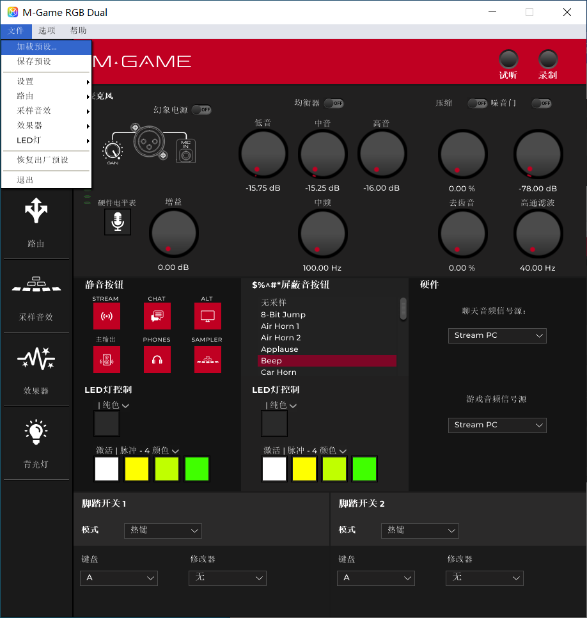Open the 设置 submenu

pyautogui.click(x=47, y=82)
